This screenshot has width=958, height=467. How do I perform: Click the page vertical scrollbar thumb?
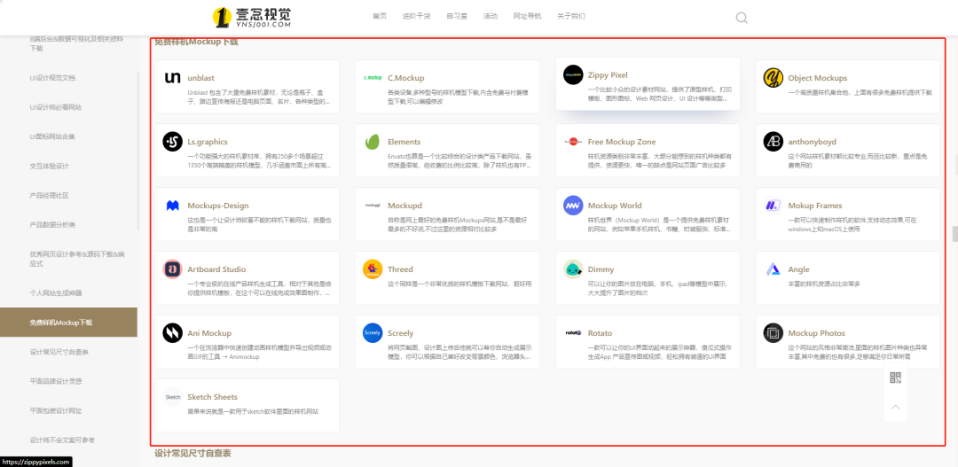pos(954,234)
